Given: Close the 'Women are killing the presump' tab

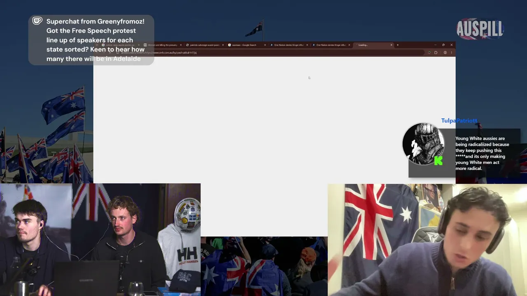Looking at the screenshot, I should 181,45.
